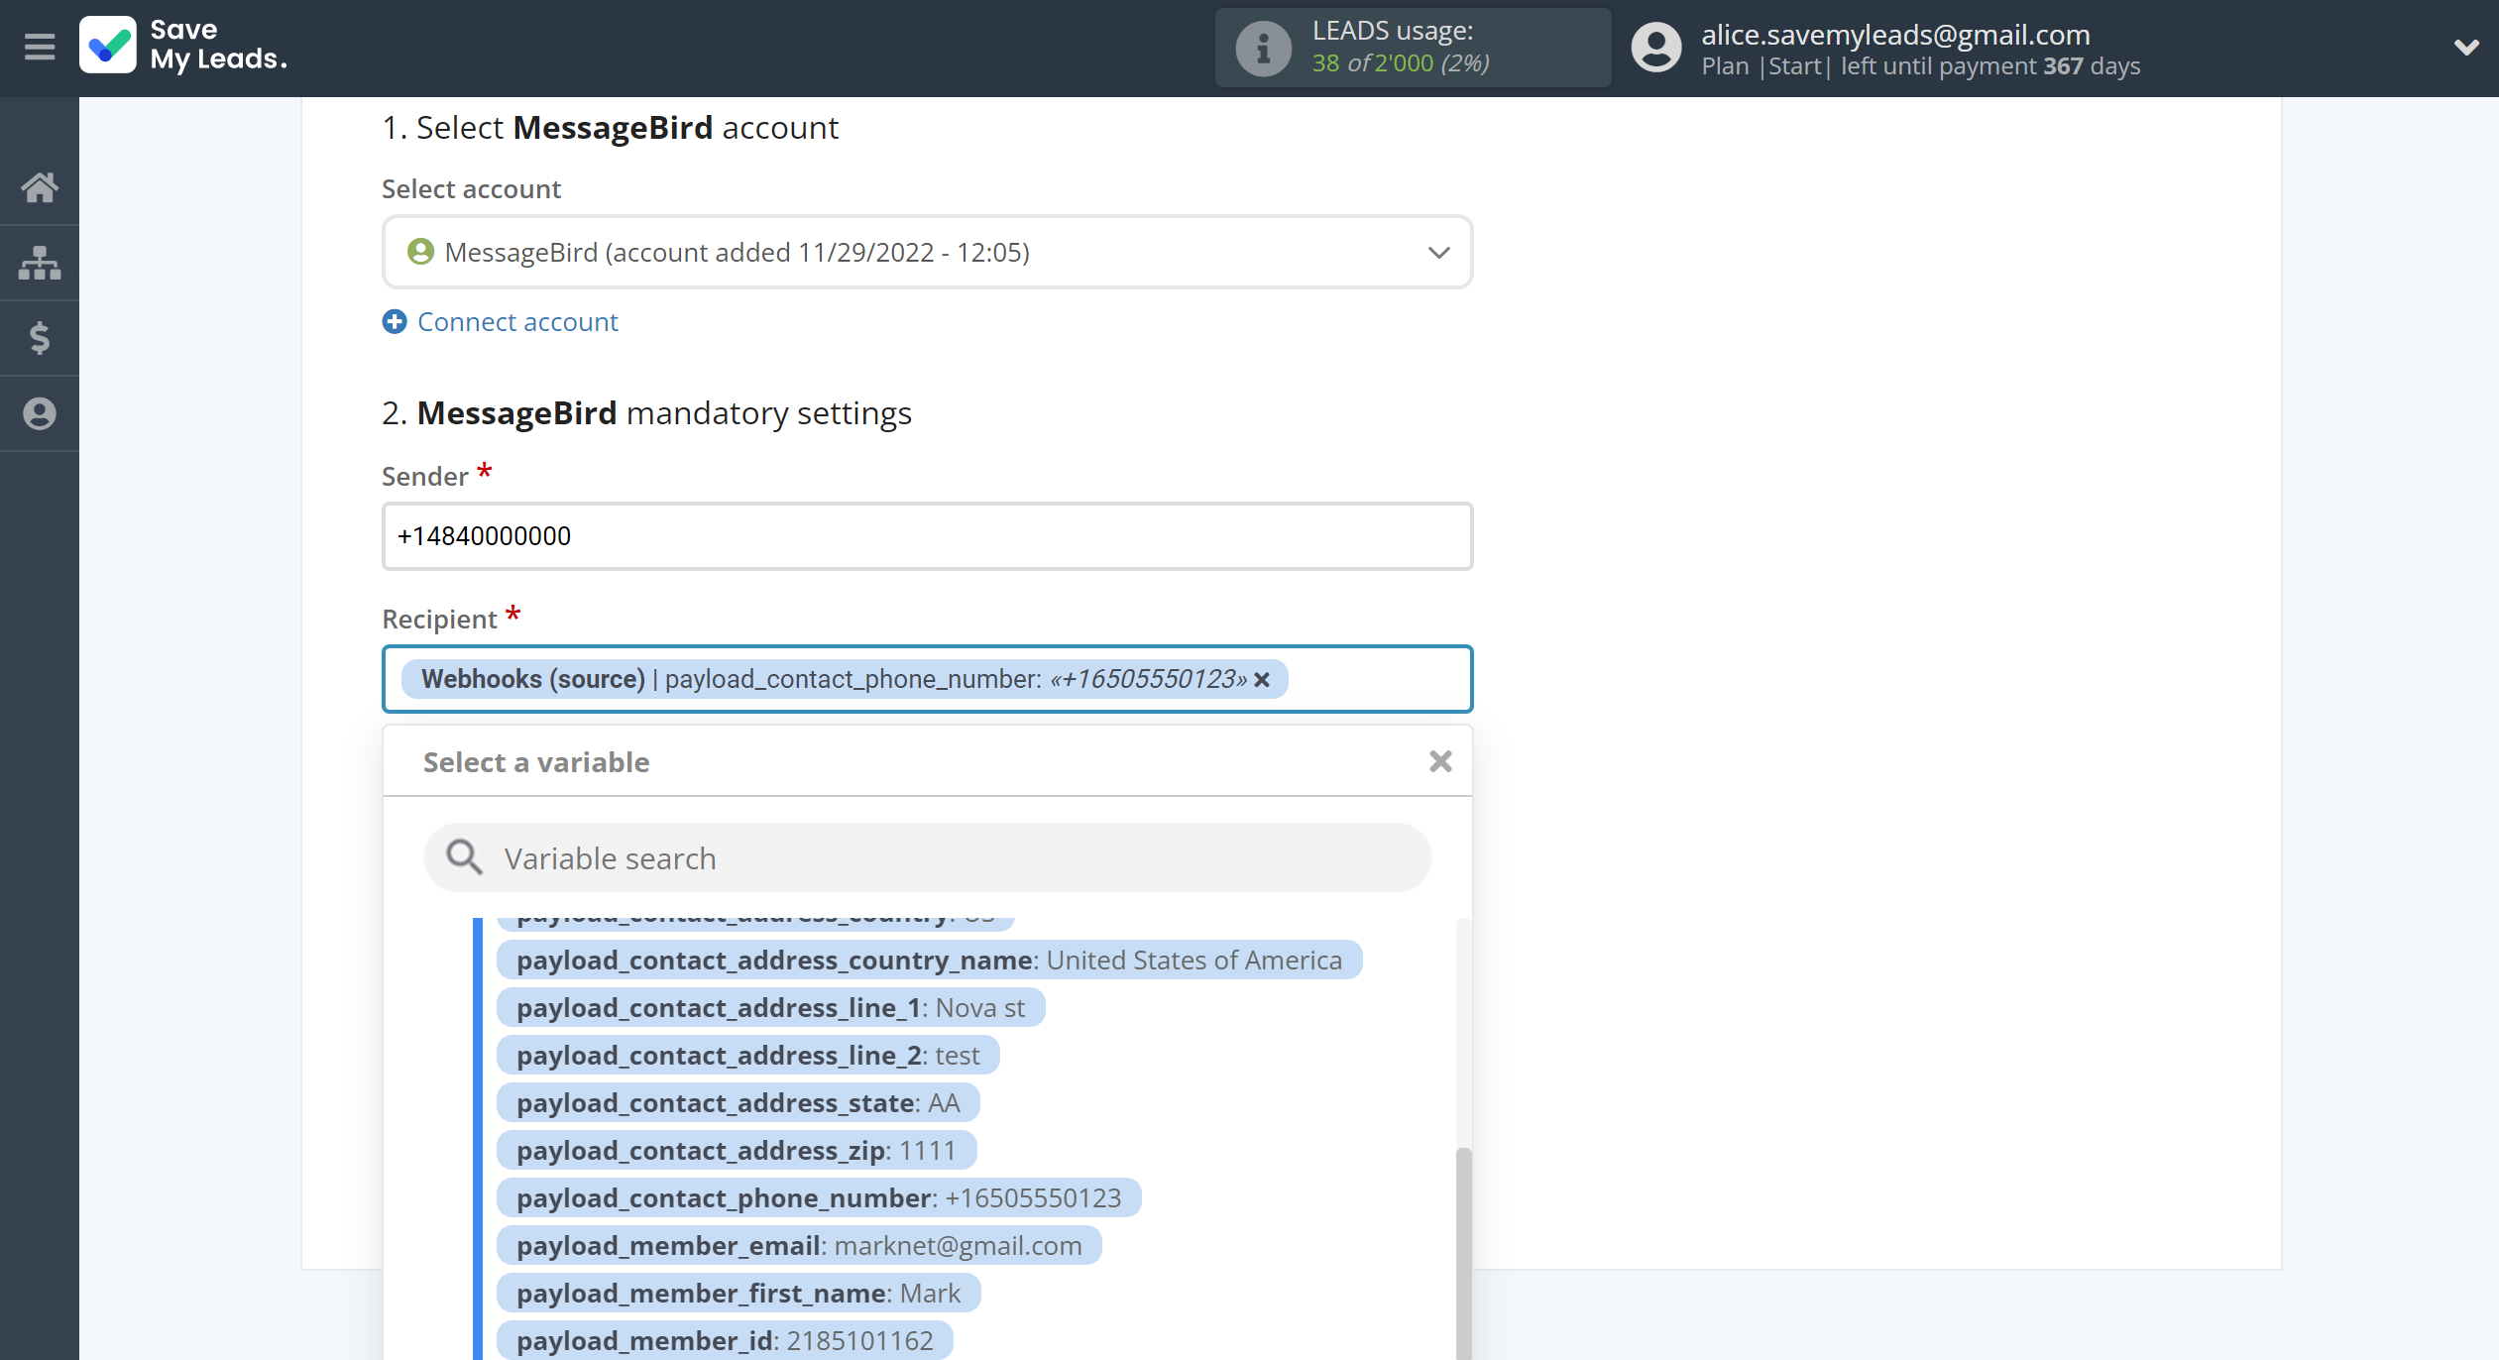
Task: Select payload_contact_address_zip variable
Action: [736, 1151]
